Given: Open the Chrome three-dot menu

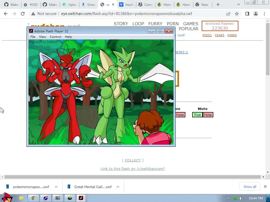Looking at the screenshot, I should [x=264, y=14].
